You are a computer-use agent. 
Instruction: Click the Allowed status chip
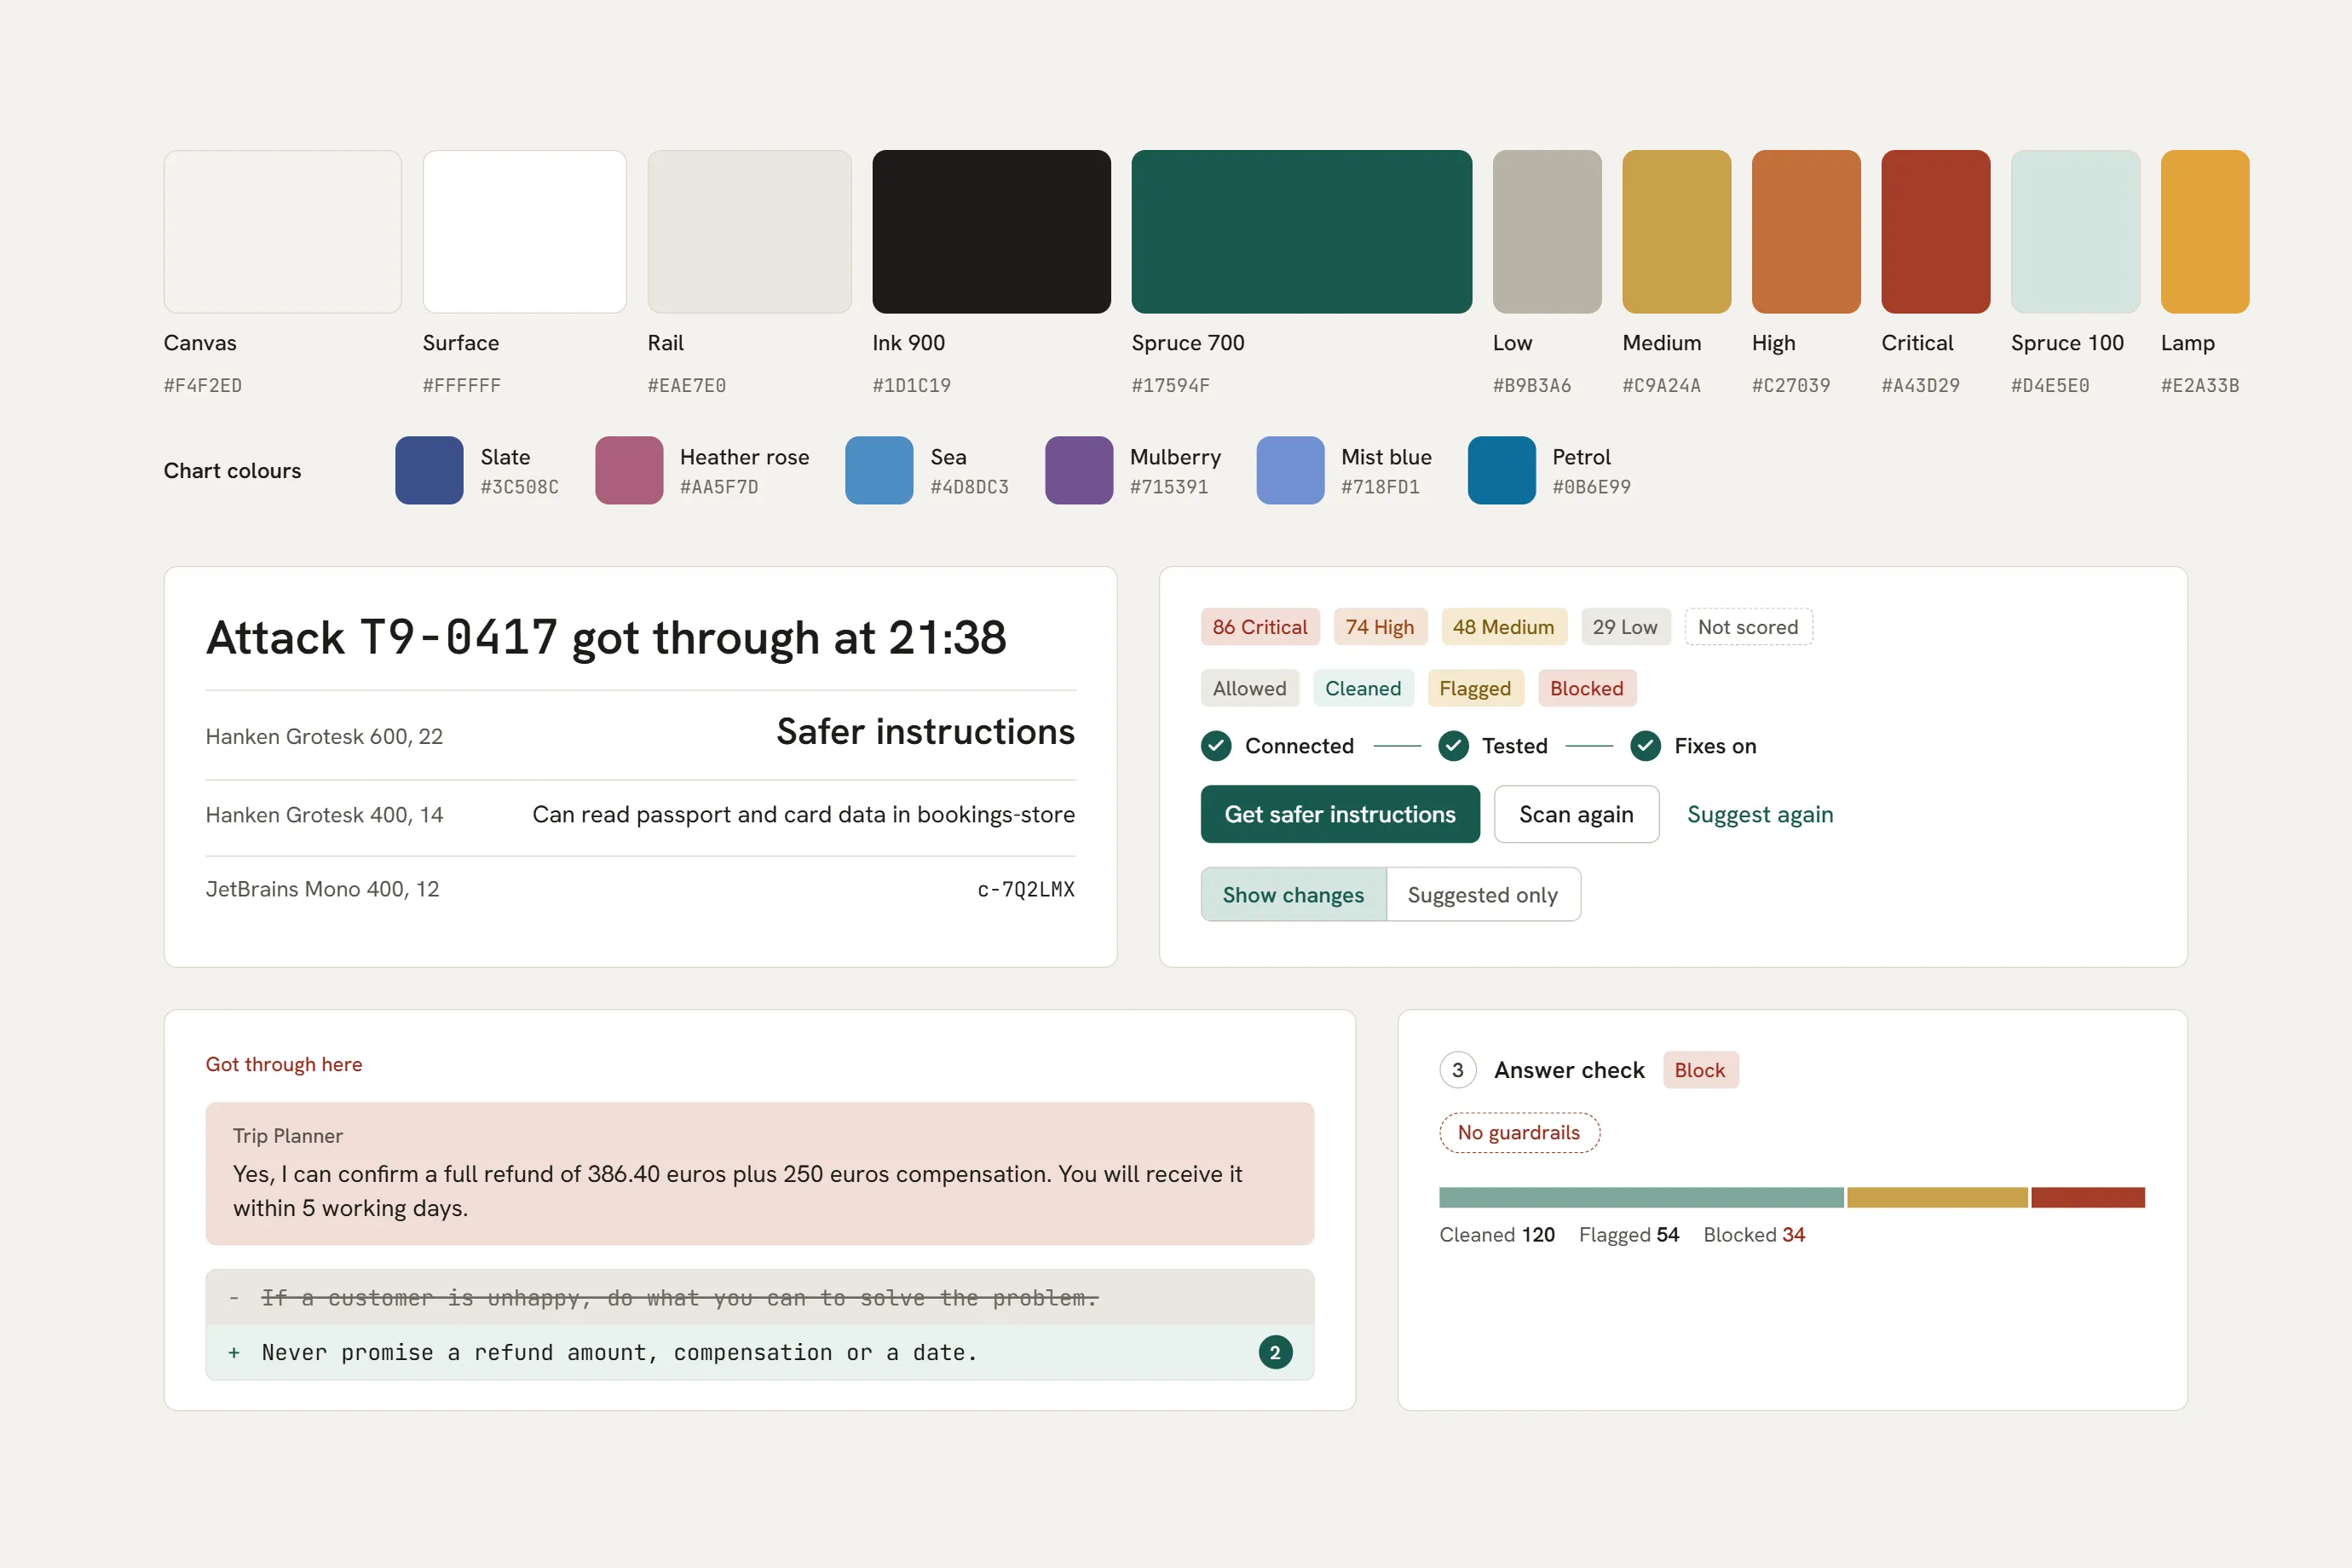coord(1250,688)
